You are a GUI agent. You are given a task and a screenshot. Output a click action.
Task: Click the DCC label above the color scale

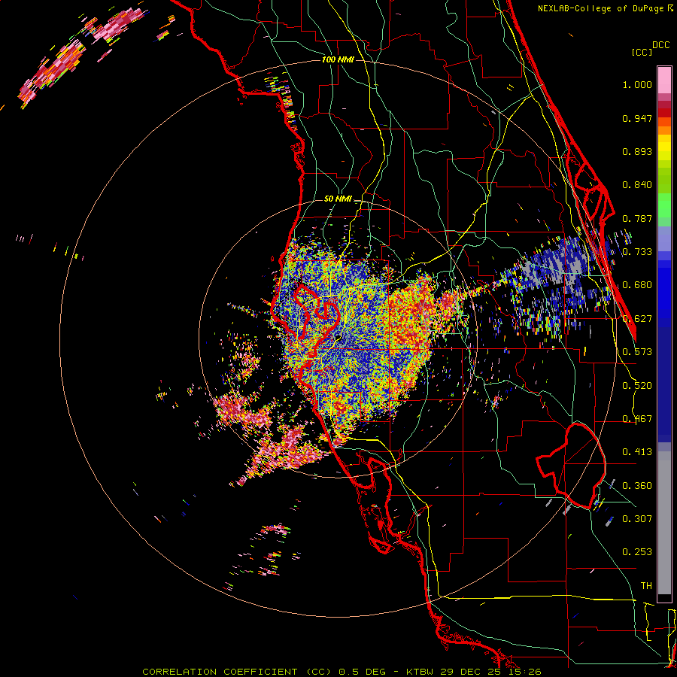click(x=660, y=45)
